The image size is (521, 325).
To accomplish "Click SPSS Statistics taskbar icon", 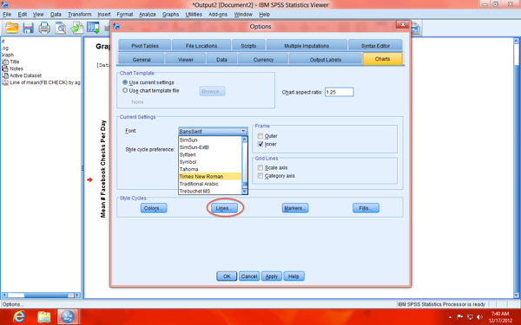I will 68,316.
